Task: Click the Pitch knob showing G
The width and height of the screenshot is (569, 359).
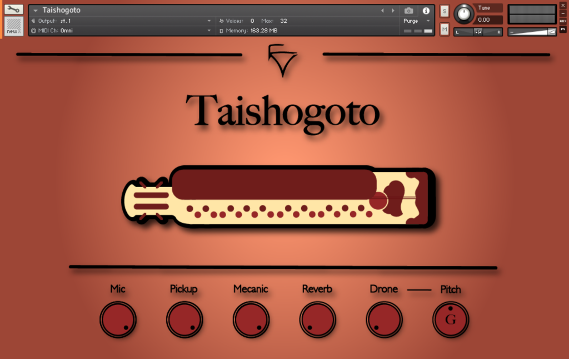Action: 451,319
